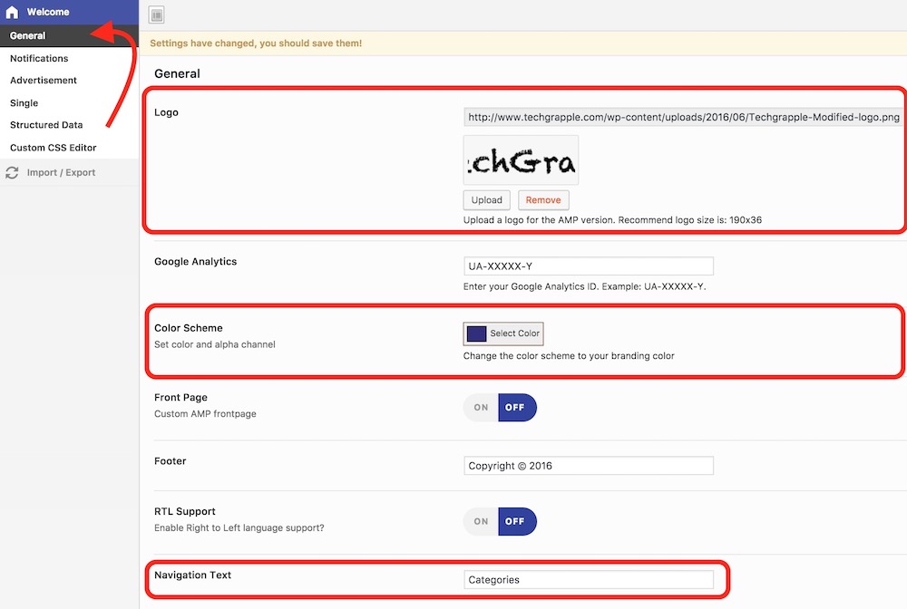Open the Notifications section
Image resolution: width=907 pixels, height=609 pixels.
point(39,58)
